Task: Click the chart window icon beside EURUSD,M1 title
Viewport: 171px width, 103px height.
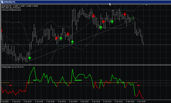Action: pos(2,2)
